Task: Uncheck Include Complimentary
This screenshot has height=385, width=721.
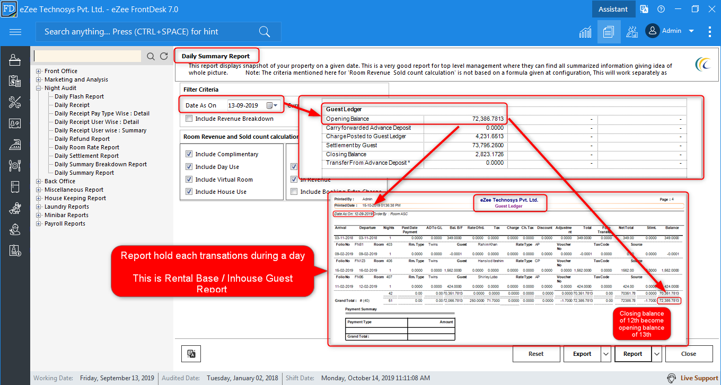Action: [x=189, y=154]
